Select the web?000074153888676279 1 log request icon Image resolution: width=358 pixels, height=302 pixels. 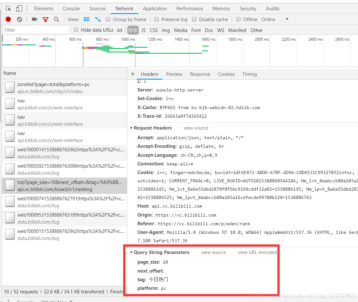(x=10, y=202)
